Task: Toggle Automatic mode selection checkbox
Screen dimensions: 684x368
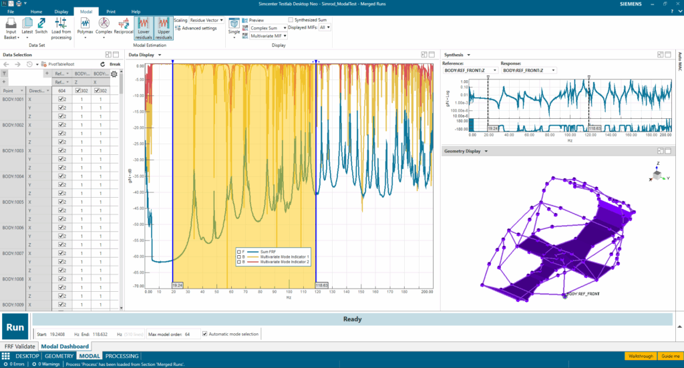Action: 204,334
